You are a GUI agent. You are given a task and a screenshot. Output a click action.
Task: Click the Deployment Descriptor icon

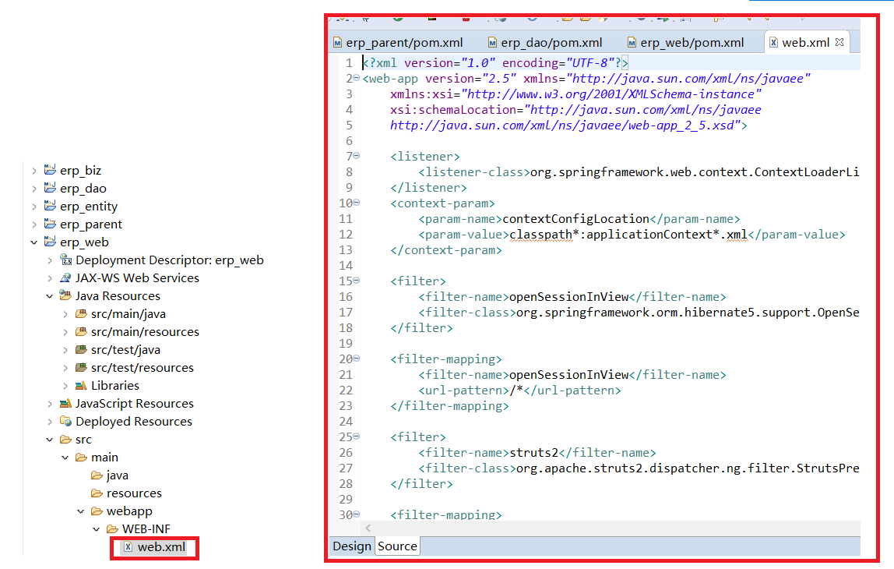[66, 260]
